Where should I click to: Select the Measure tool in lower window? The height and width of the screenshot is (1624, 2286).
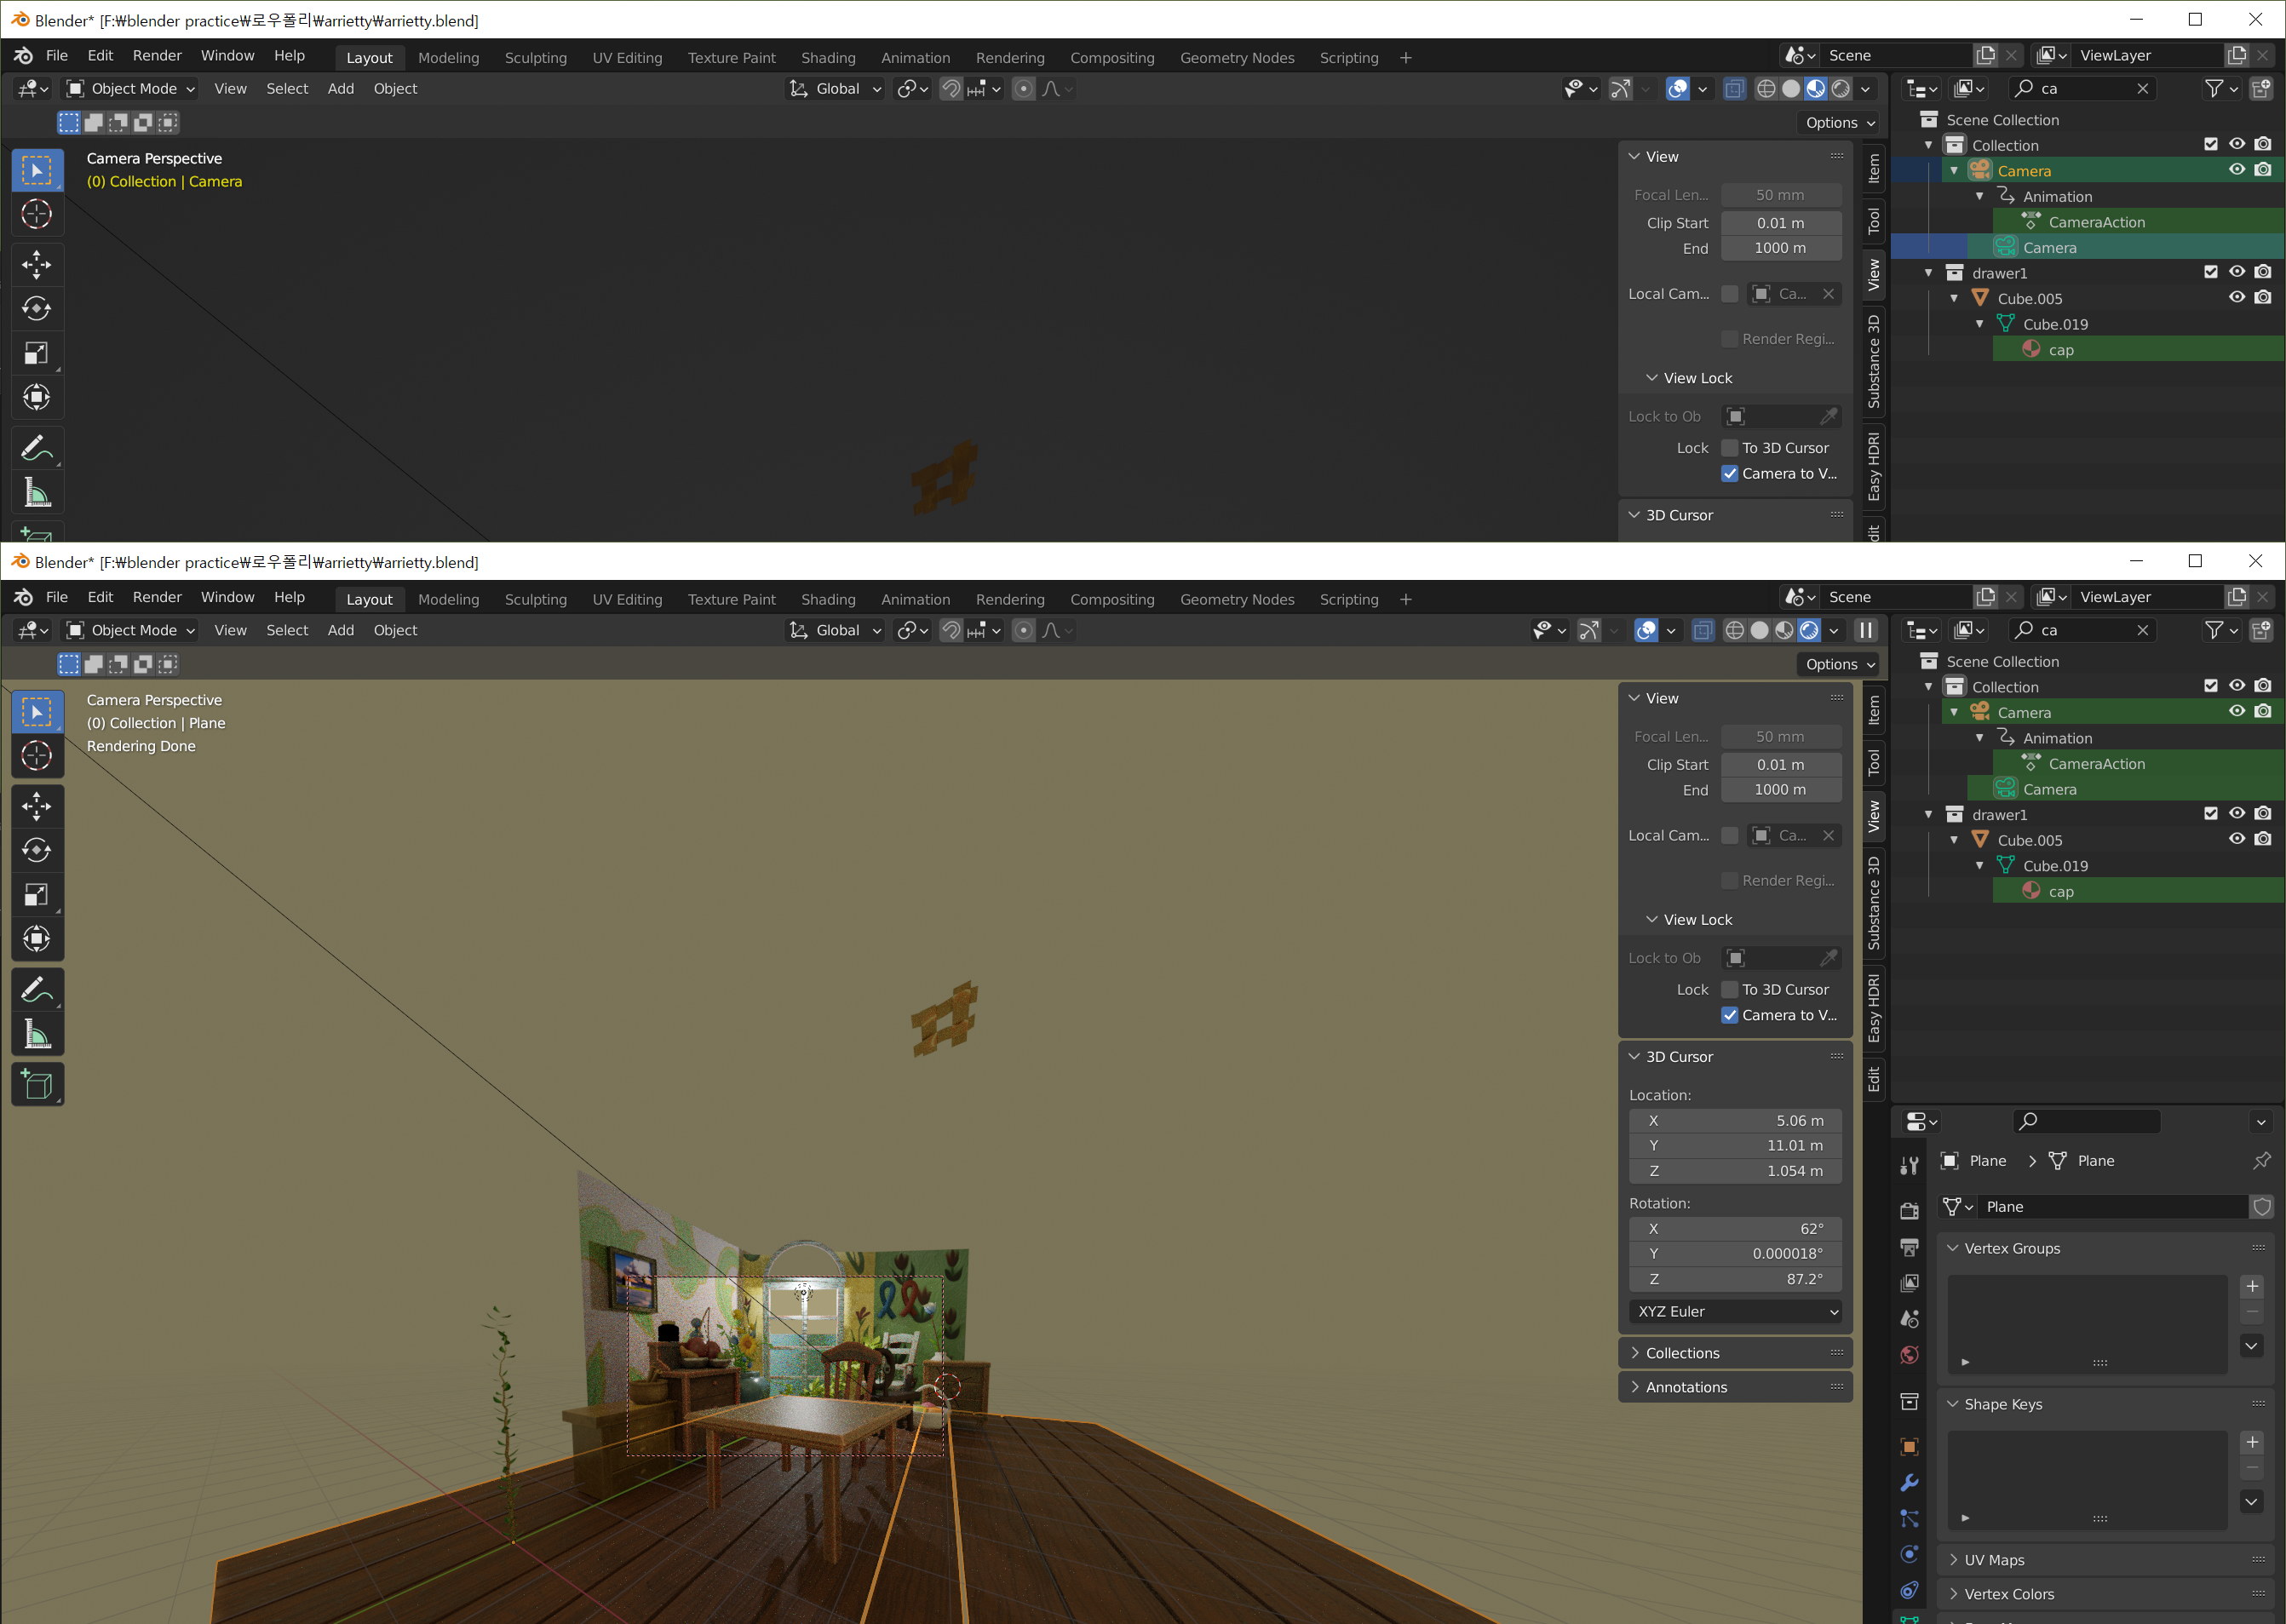tap(37, 1035)
